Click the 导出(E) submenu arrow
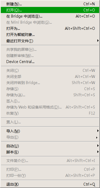This screenshot has width=100, height=188. [x=97, y=137]
